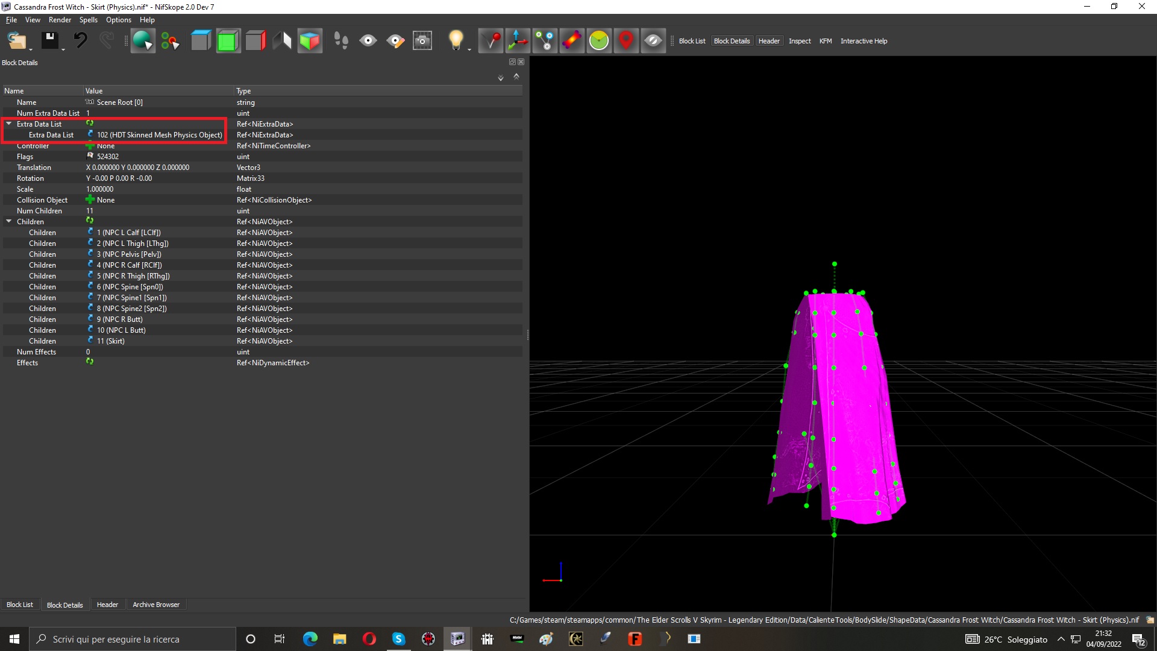The image size is (1157, 651).
Task: Click the Save floppy disk icon
Action: [x=49, y=40]
